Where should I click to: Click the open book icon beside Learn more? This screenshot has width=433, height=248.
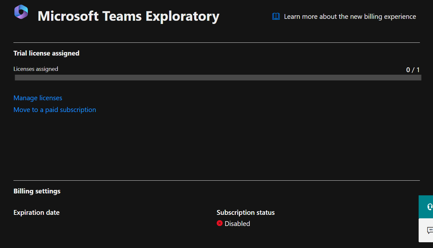pyautogui.click(x=276, y=17)
